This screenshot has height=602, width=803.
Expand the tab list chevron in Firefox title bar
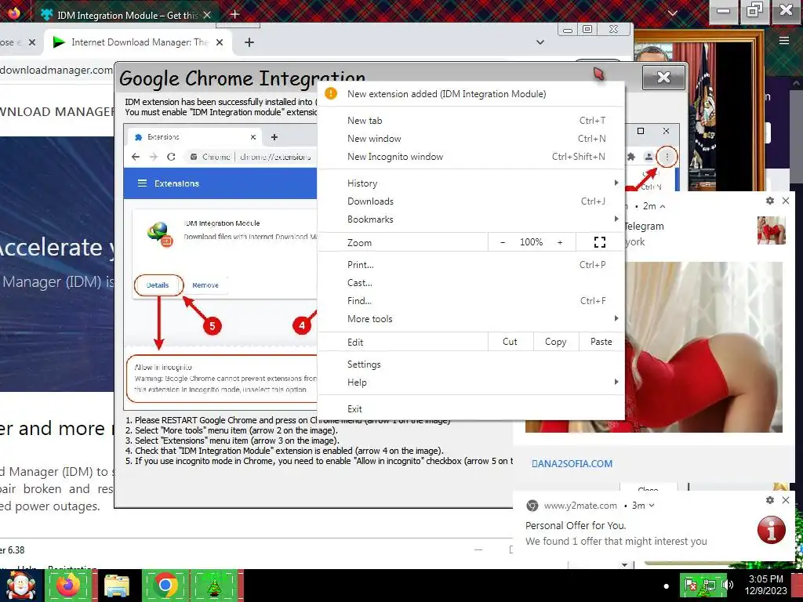[673, 13]
